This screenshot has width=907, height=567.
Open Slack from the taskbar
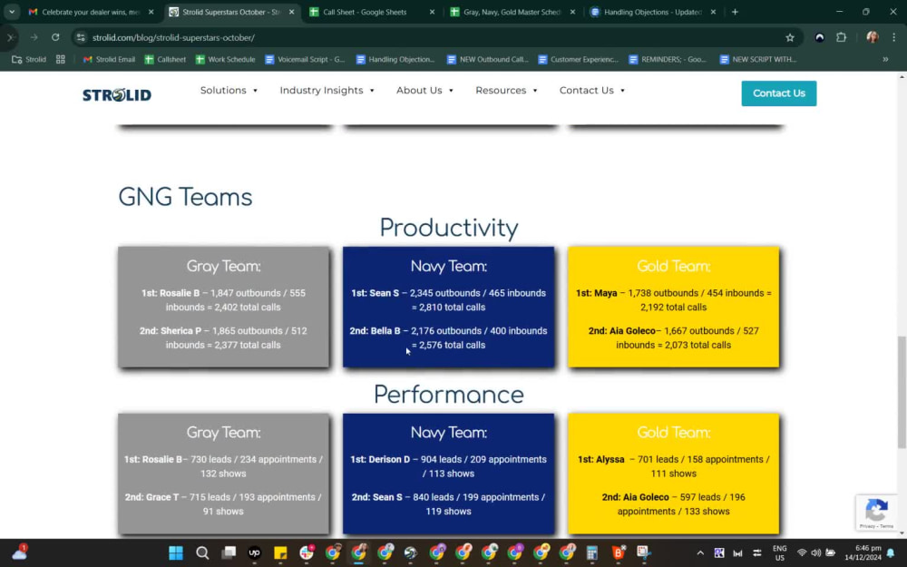tap(307, 552)
